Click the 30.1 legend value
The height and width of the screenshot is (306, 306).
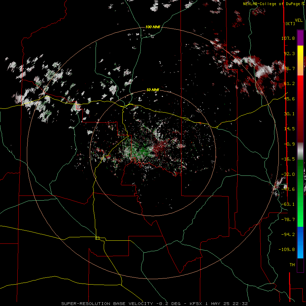pos(289,114)
